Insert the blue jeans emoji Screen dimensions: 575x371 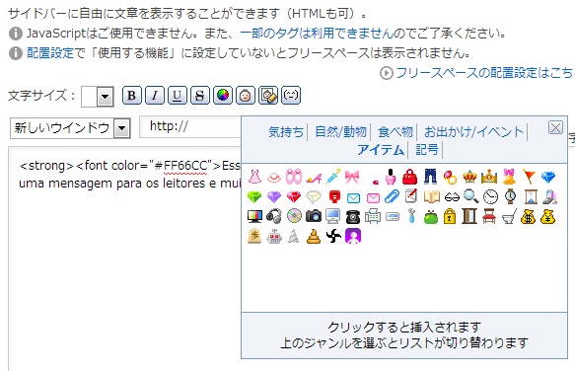click(430, 177)
